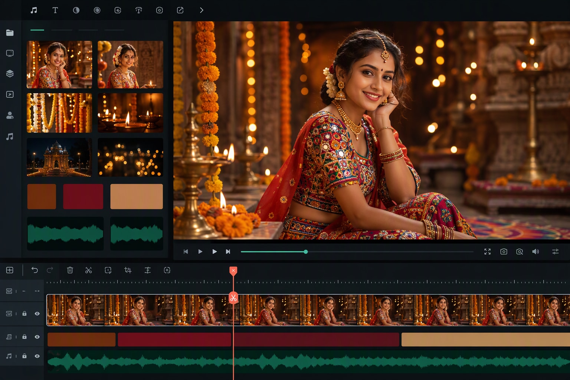Viewport: 570px width, 380px height.
Task: Open the monitor screen icon in left sidebar
Action: (x=10, y=53)
